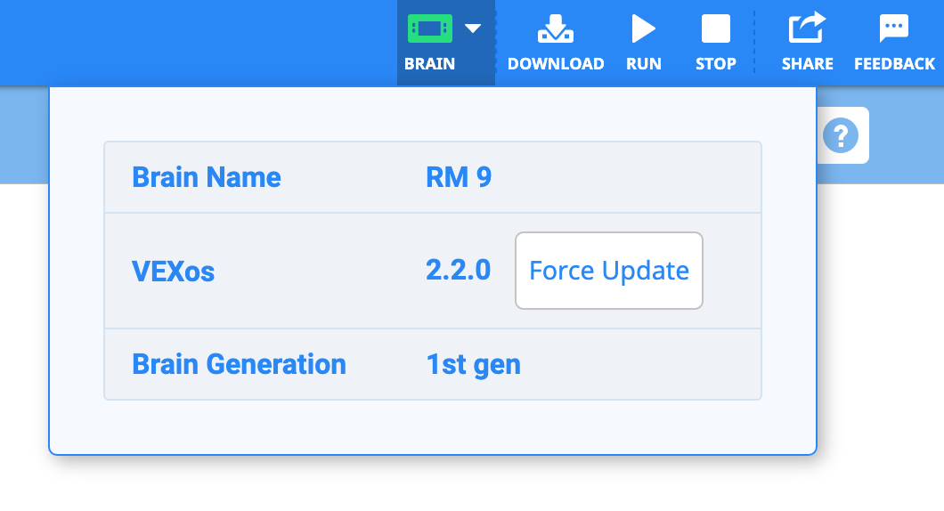944x511 pixels.
Task: Click the BRAIN text label in toolbar
Action: pos(429,64)
